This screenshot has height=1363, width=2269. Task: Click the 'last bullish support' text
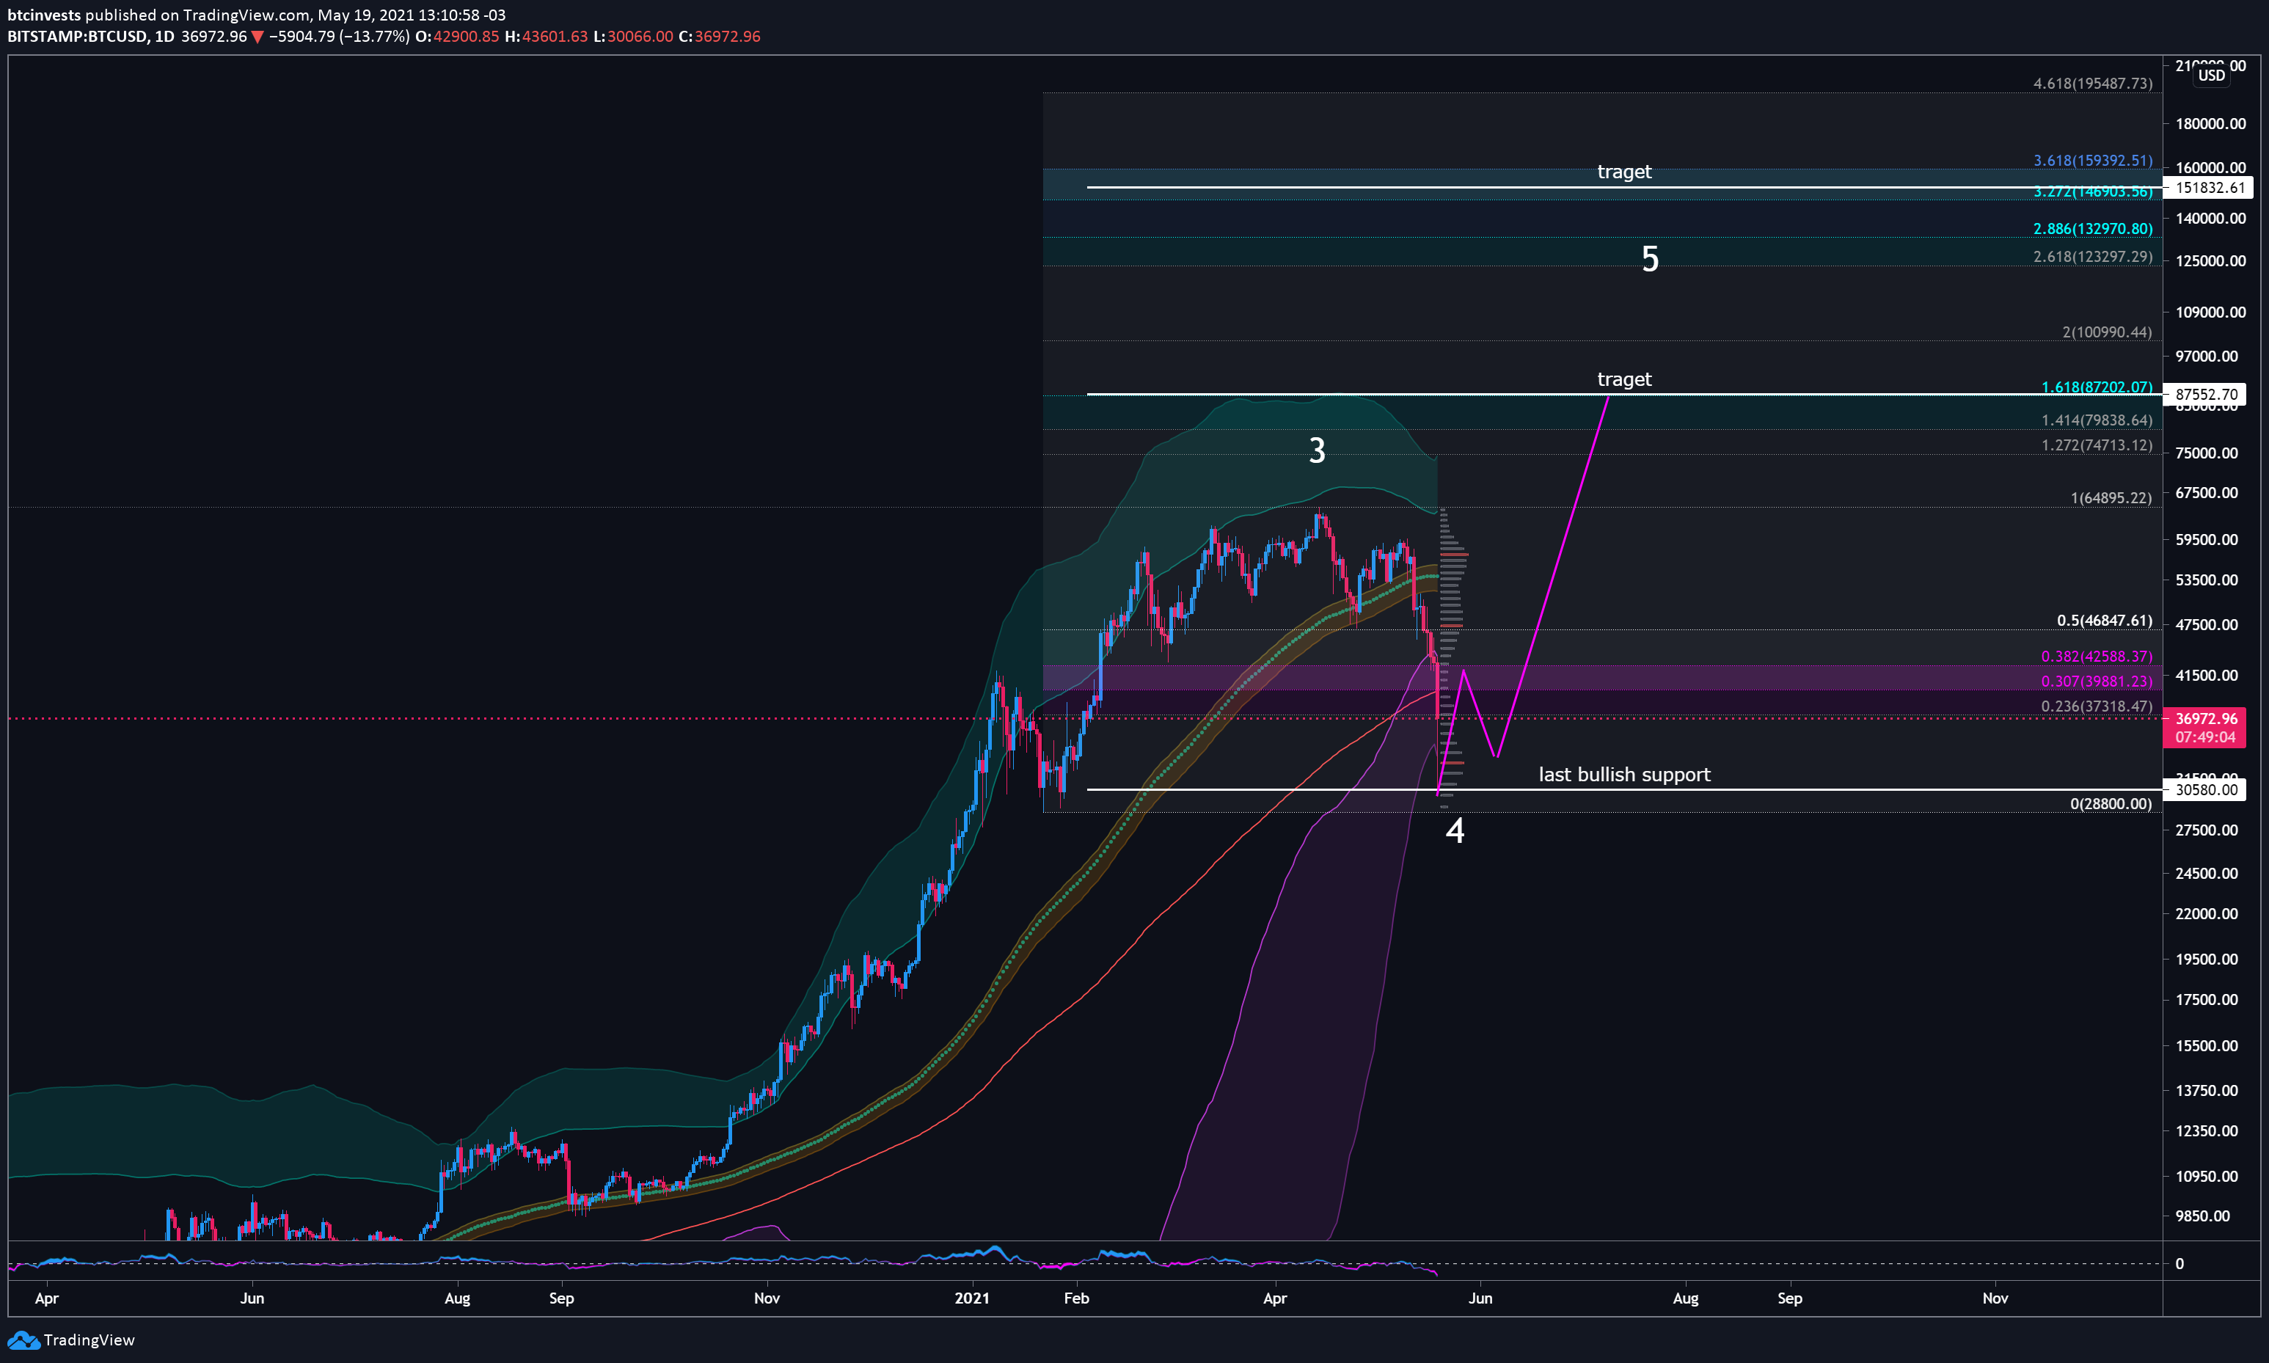tap(1623, 774)
